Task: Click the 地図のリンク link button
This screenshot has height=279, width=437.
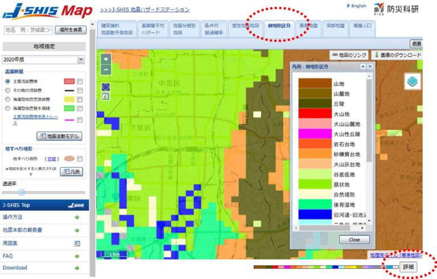Action: coord(349,55)
